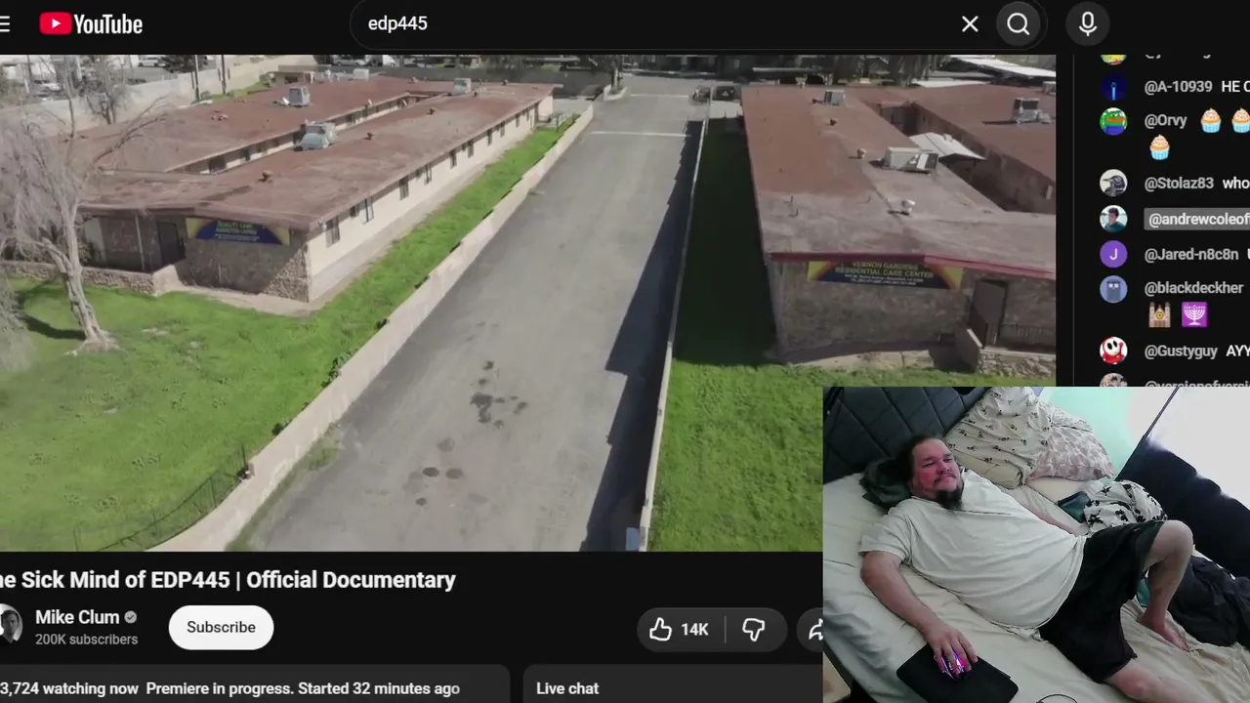Select the highlighted @andrewcoleof username

pyautogui.click(x=1197, y=219)
